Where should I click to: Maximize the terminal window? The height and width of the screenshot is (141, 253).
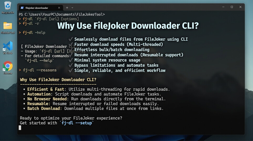tap(232, 7)
